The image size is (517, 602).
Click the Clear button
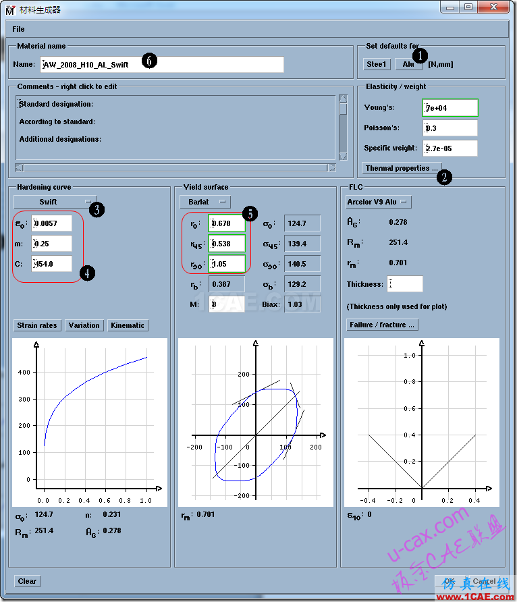[27, 581]
